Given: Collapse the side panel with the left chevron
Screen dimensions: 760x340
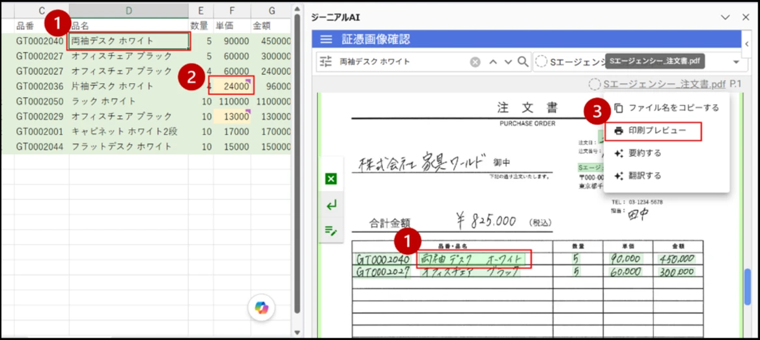Looking at the screenshot, I should pyautogui.click(x=747, y=43).
